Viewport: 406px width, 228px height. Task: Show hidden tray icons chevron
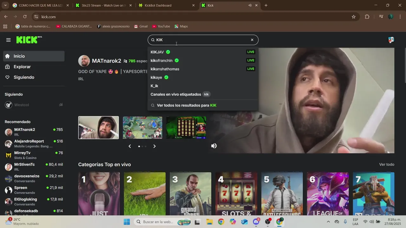[x=328, y=222]
